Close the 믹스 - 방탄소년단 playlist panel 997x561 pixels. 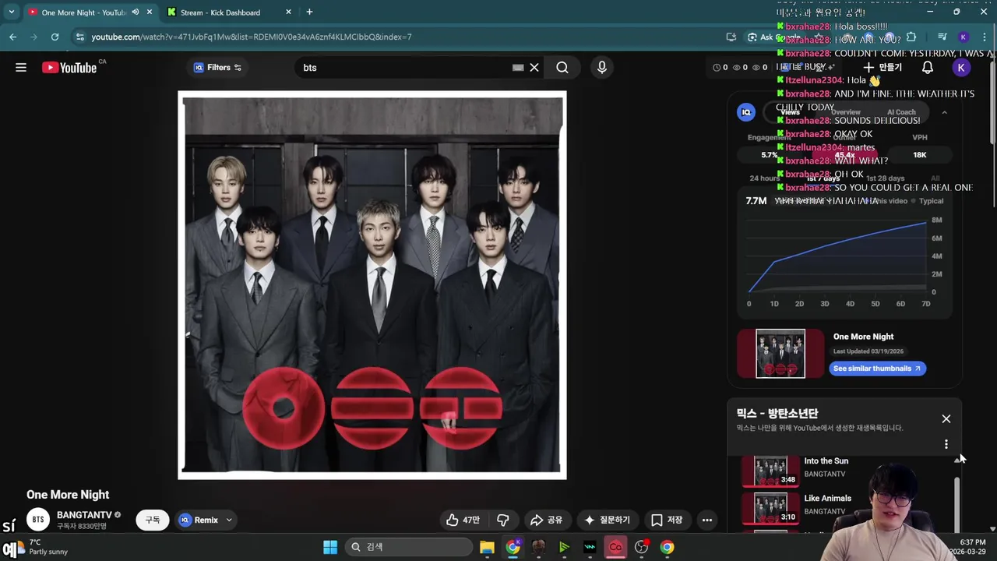[946, 419]
